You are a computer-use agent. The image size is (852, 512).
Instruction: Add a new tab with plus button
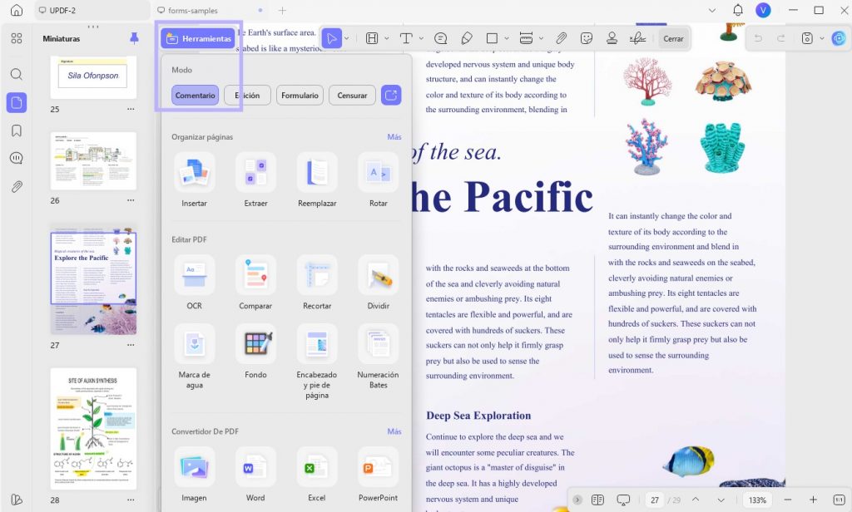click(x=282, y=10)
